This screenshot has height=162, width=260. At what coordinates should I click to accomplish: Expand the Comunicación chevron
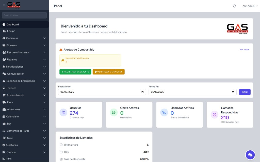[x=44, y=74]
